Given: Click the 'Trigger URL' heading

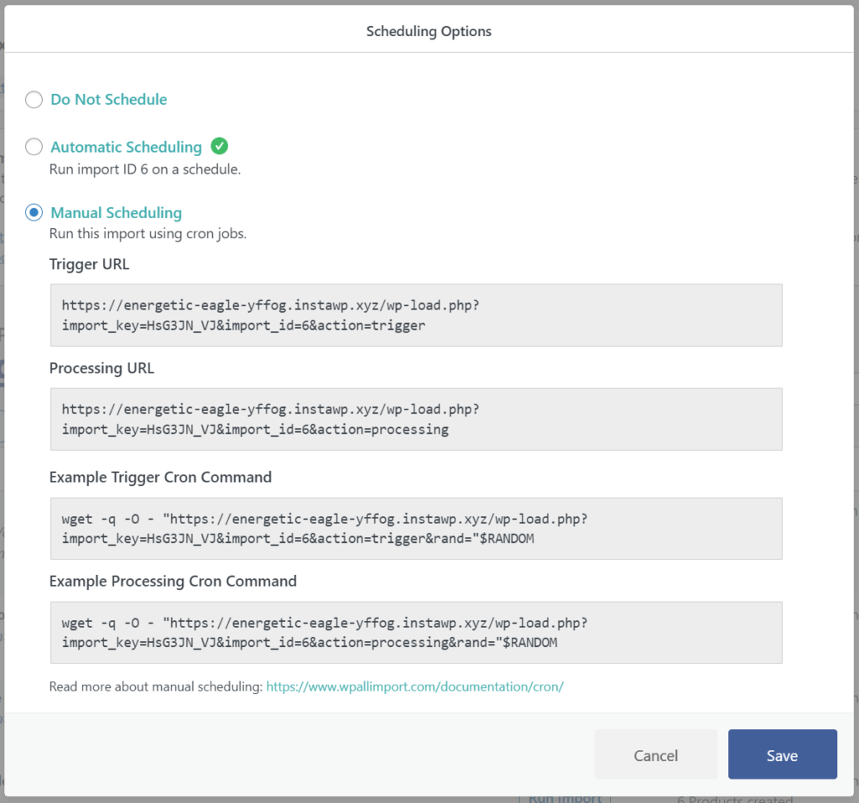Looking at the screenshot, I should pos(89,264).
